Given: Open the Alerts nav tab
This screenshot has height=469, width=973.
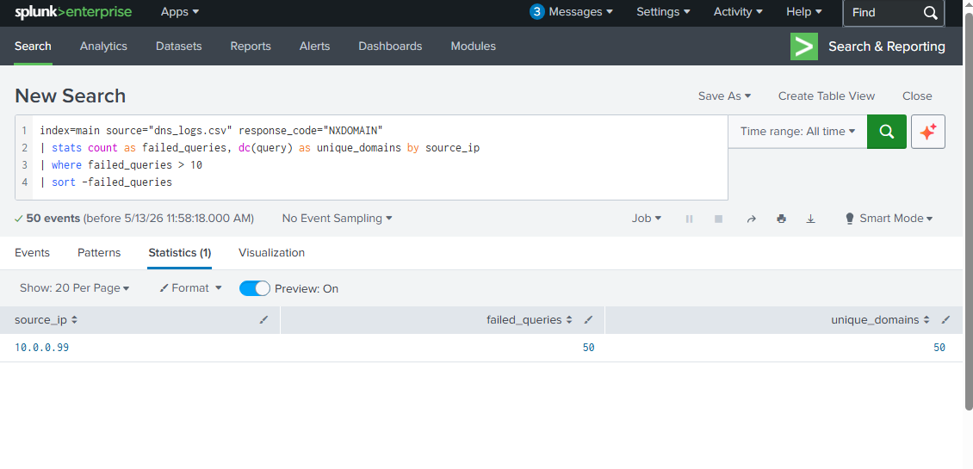Looking at the screenshot, I should 314,46.
